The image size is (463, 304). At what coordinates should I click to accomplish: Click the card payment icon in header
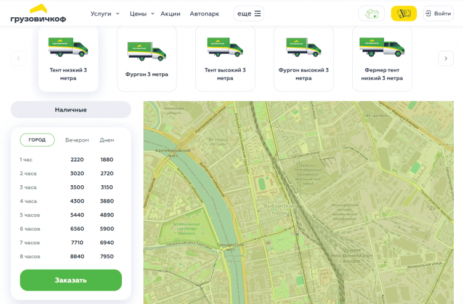tap(371, 14)
